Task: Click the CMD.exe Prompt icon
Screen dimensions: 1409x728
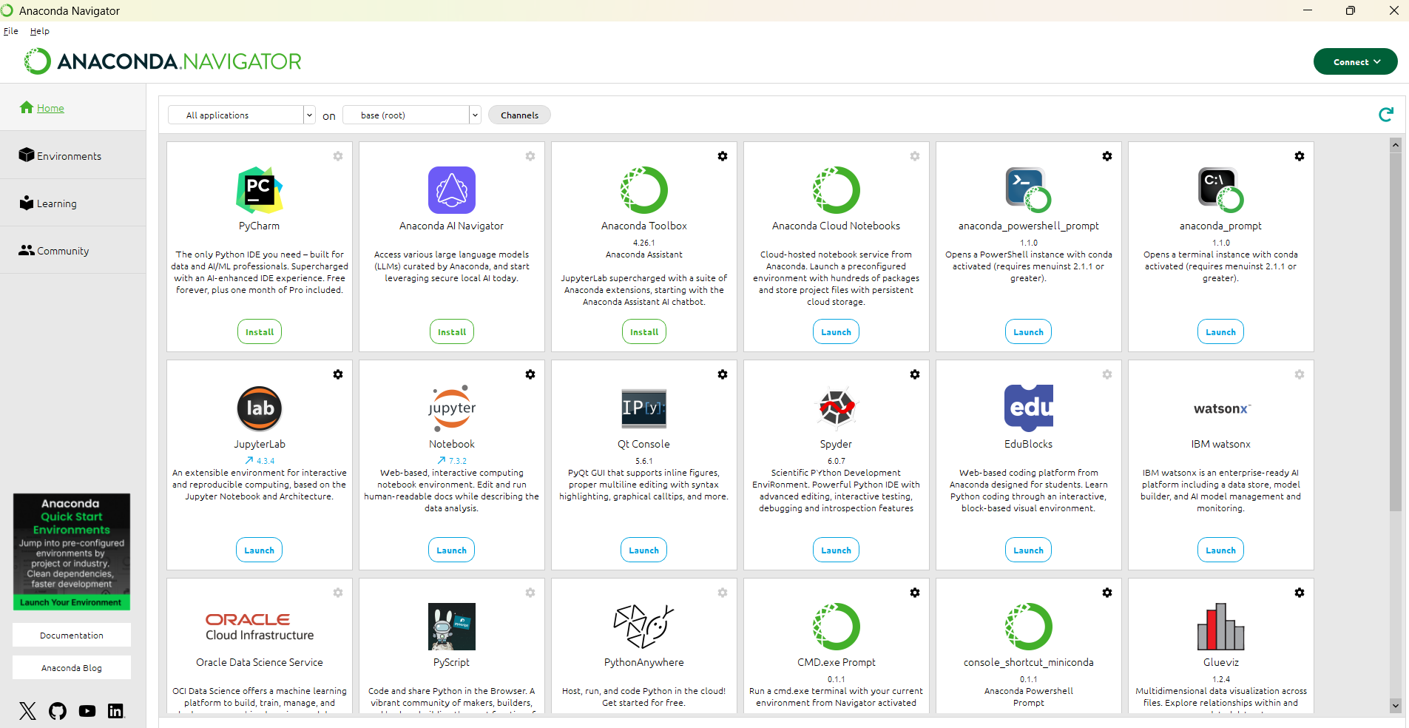Action: (837, 627)
